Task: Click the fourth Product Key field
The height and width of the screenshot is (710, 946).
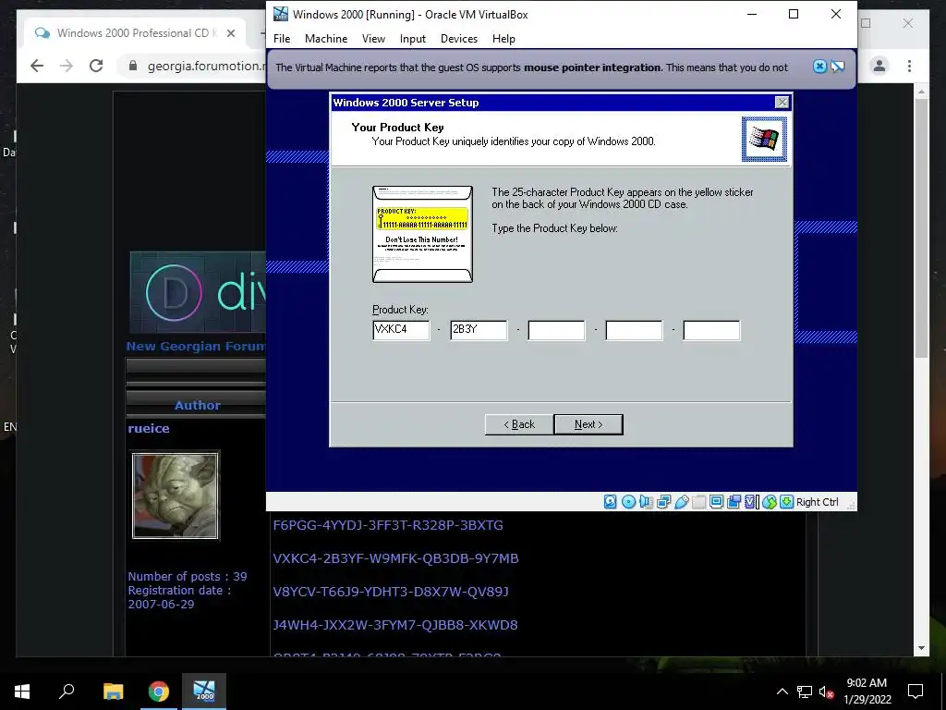Action: 634,330
